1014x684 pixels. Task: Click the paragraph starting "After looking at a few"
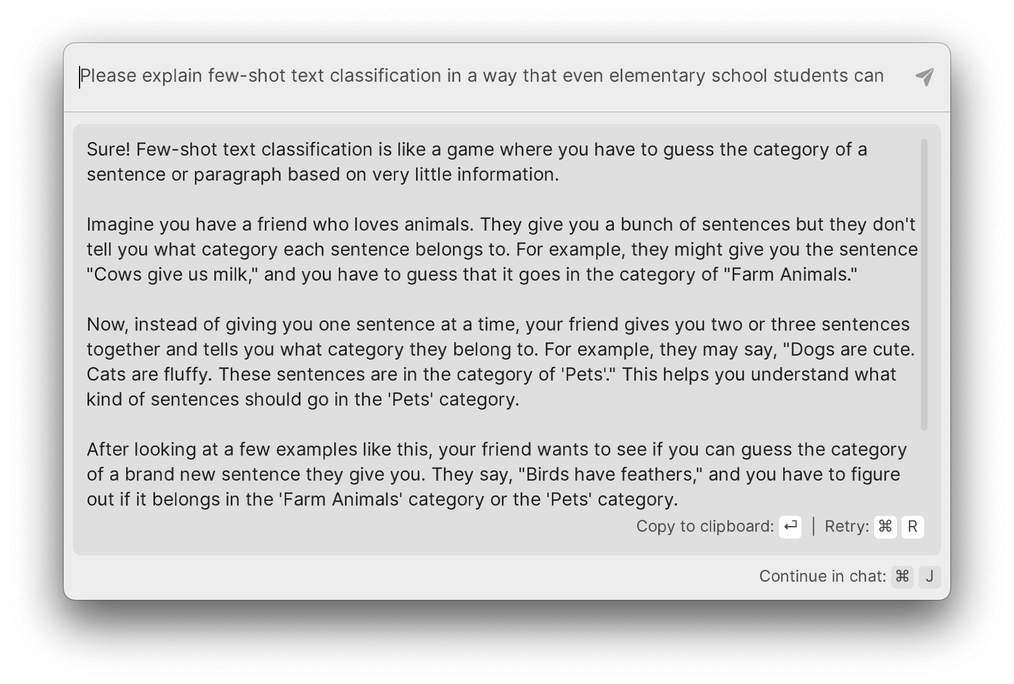tap(496, 474)
